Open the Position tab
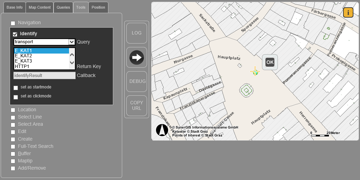Viewport: 360px width, 180px height. pos(98,7)
